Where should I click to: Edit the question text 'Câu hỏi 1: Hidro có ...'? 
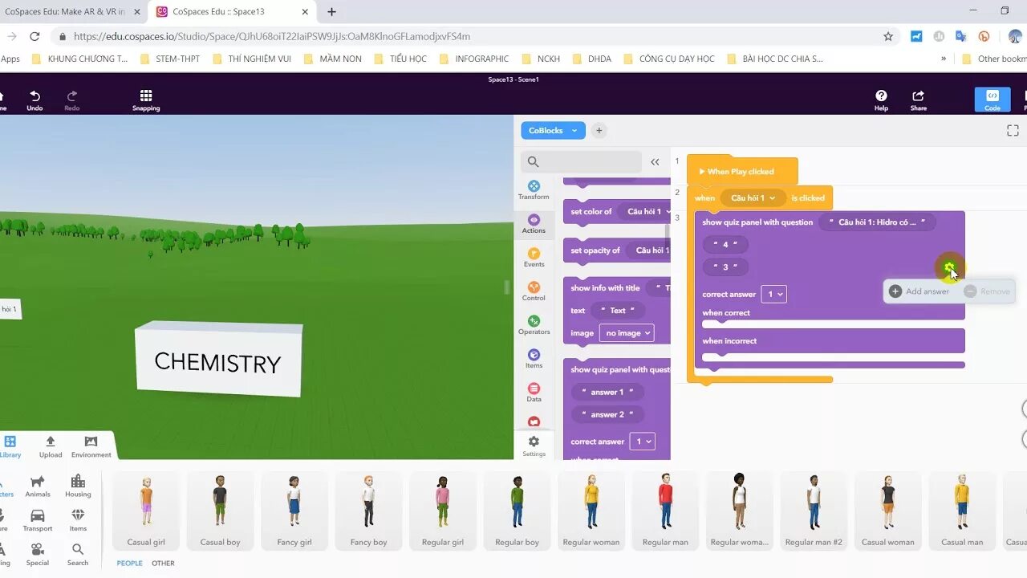(877, 222)
